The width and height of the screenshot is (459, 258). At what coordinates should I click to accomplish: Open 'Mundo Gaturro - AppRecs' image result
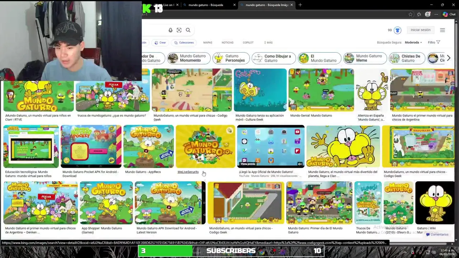(x=148, y=147)
